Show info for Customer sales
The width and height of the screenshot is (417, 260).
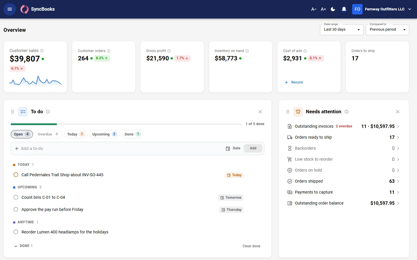42,51
